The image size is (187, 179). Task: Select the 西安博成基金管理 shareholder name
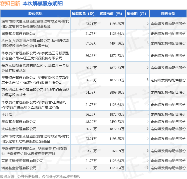[x=35, y=92]
